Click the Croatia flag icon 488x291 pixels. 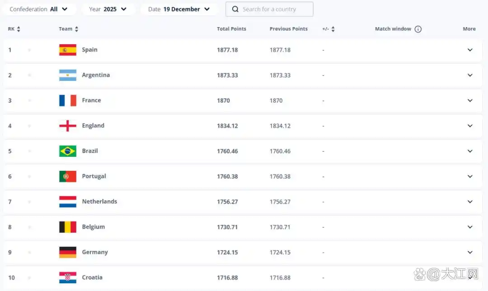pyautogui.click(x=67, y=277)
